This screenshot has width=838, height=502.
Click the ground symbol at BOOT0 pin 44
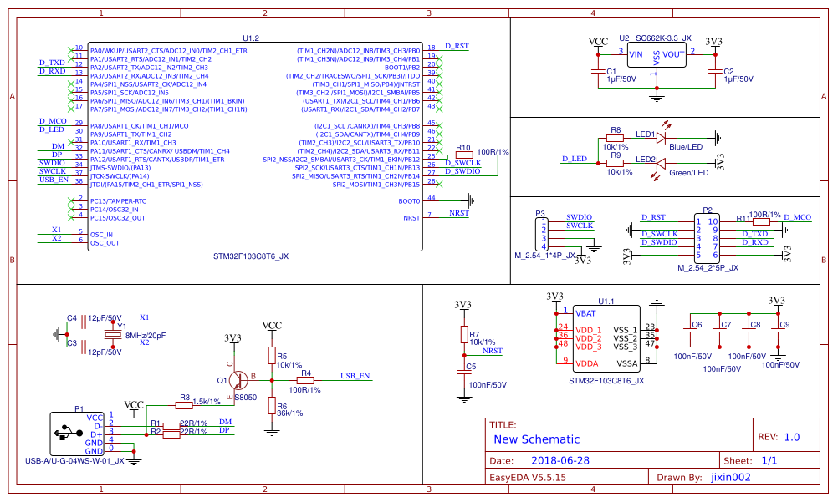(472, 200)
